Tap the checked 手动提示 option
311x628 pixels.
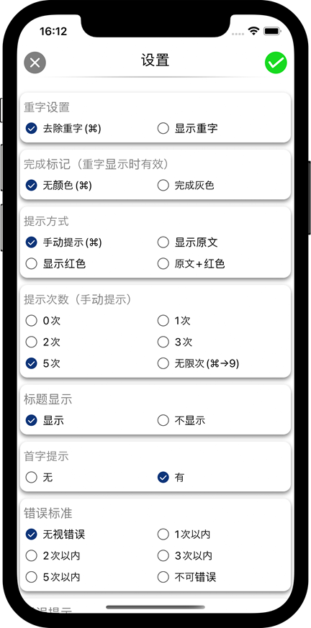pyautogui.click(x=63, y=242)
